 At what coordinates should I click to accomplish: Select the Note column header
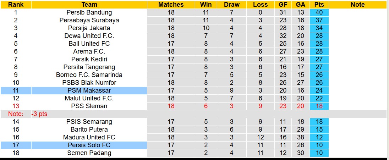pos(357,5)
